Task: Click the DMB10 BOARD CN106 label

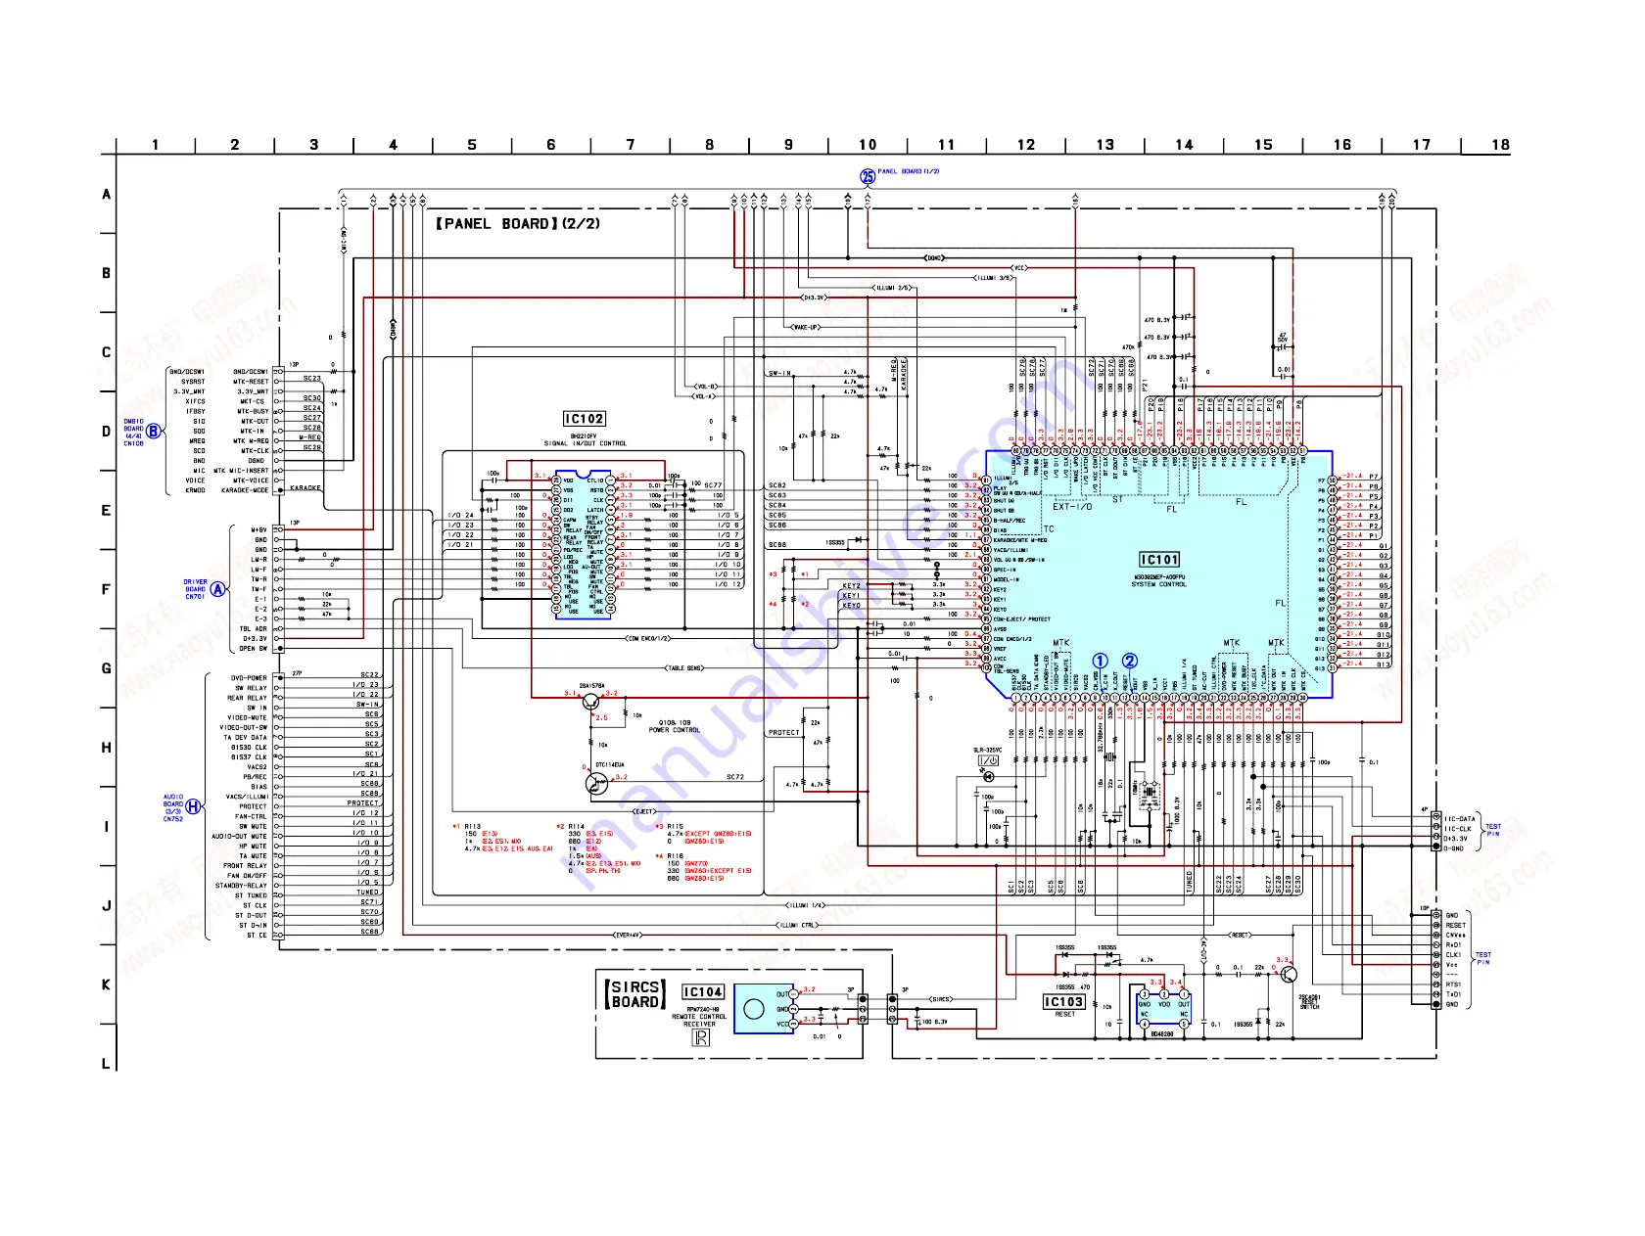Action: [x=133, y=433]
